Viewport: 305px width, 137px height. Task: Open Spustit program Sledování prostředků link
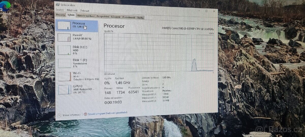point(108,113)
